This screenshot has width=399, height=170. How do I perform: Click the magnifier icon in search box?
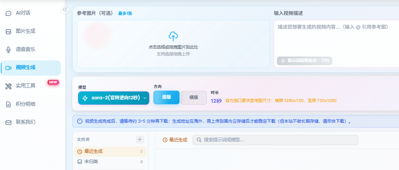199,140
